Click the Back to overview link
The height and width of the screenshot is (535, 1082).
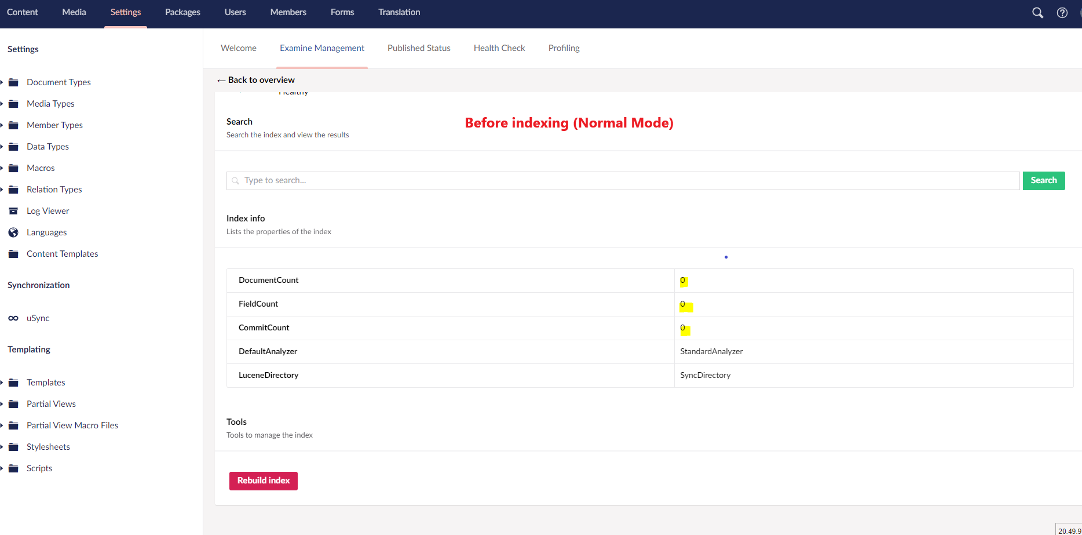click(x=255, y=79)
